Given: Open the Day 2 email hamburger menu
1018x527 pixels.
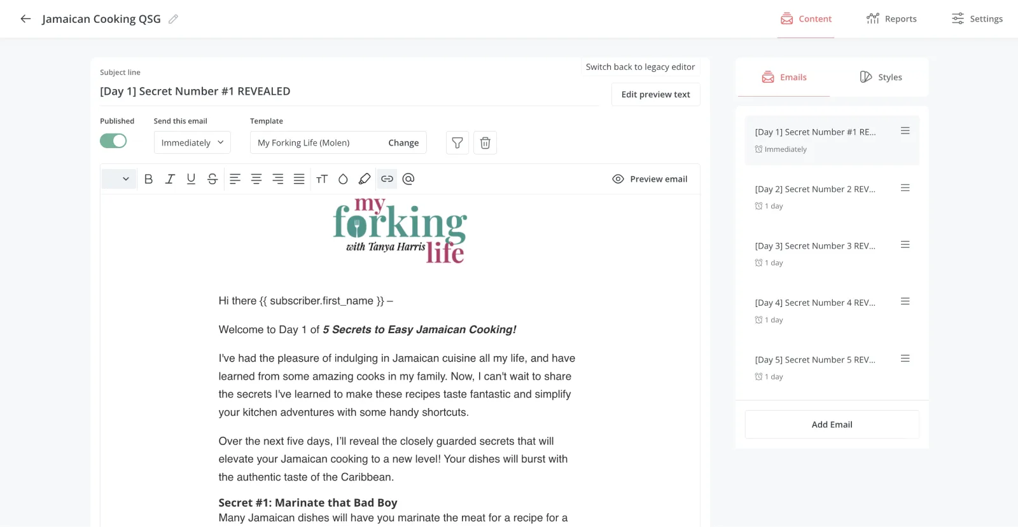Looking at the screenshot, I should click(x=905, y=188).
